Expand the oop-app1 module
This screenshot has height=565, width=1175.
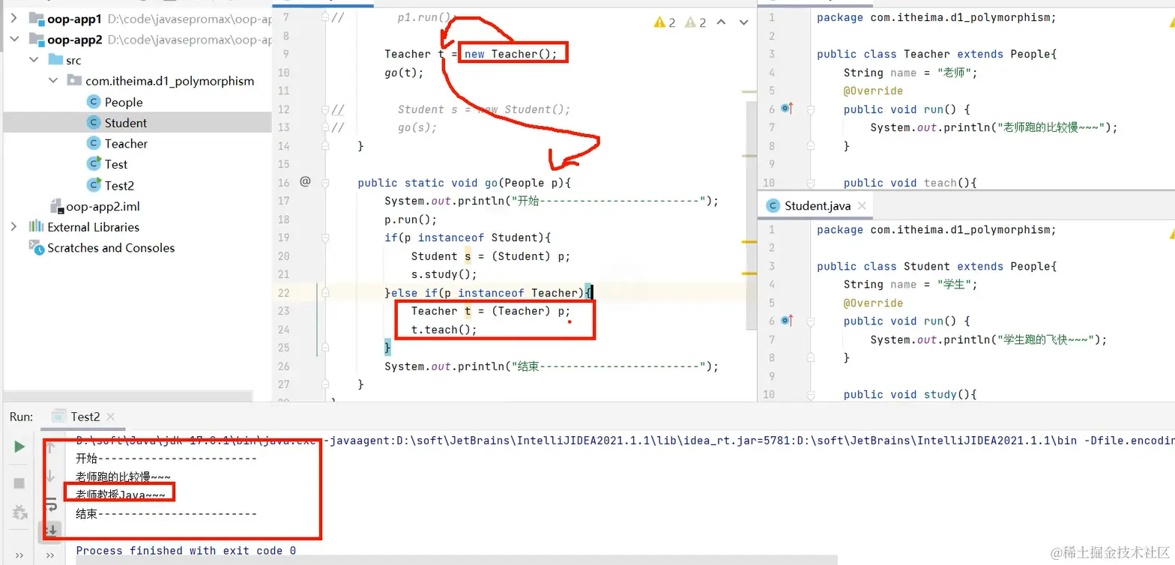(x=14, y=18)
